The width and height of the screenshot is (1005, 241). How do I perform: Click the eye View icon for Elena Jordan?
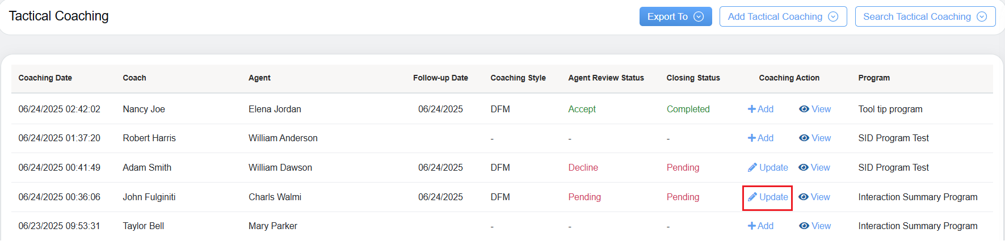[x=804, y=109]
